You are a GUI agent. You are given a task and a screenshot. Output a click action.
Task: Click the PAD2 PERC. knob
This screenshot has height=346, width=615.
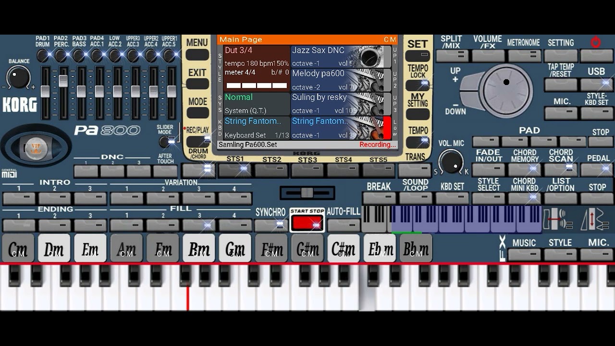point(61,56)
